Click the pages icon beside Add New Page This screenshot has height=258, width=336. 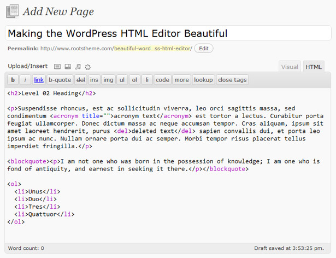point(13,11)
